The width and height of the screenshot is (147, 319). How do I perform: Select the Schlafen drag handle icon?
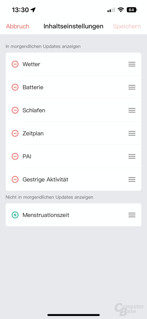[132, 110]
